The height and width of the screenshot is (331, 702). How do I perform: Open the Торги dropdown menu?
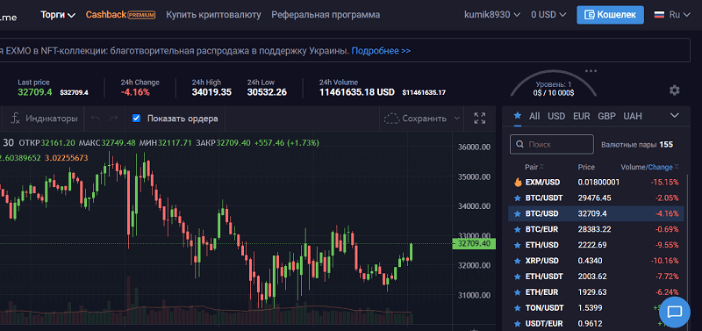pyautogui.click(x=58, y=15)
